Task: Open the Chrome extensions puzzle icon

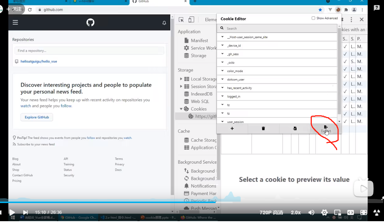Action: click(x=346, y=10)
